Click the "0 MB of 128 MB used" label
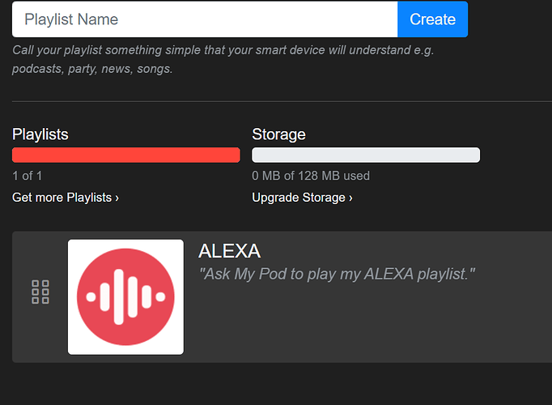Viewport: 552px width, 405px height. (311, 176)
